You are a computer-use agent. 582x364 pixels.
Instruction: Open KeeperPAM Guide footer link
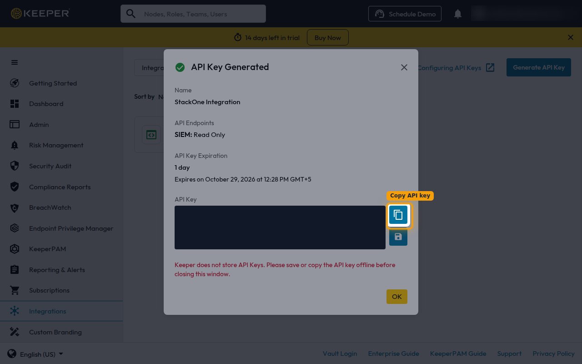(x=458, y=354)
